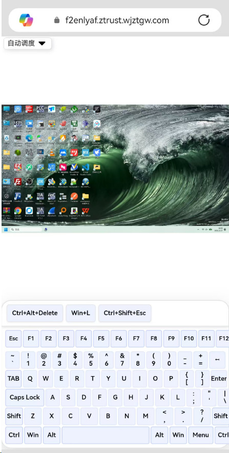The image size is (229, 453).
Task: Tap the 5 and percent key
Action: (91, 360)
